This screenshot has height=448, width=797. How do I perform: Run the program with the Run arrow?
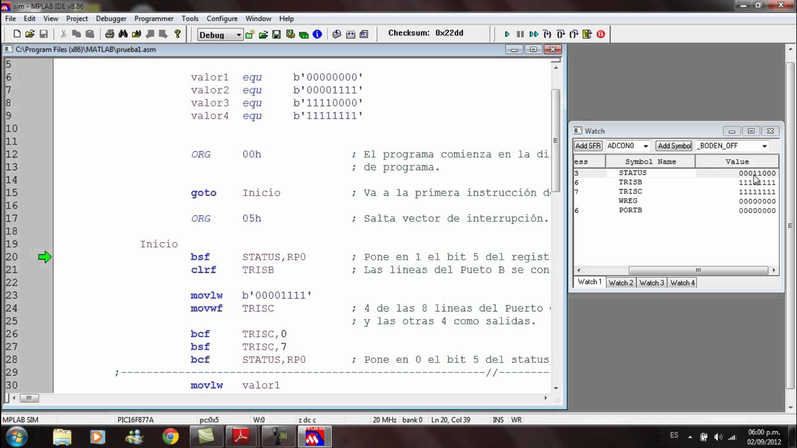(507, 34)
